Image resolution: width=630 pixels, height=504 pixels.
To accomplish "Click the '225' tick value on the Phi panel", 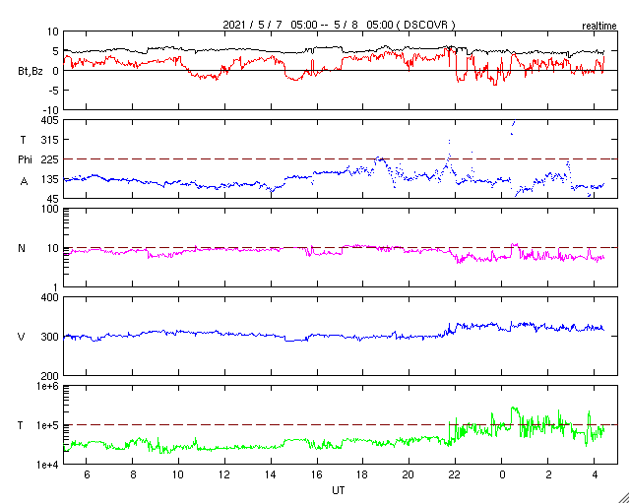I will click(50, 159).
